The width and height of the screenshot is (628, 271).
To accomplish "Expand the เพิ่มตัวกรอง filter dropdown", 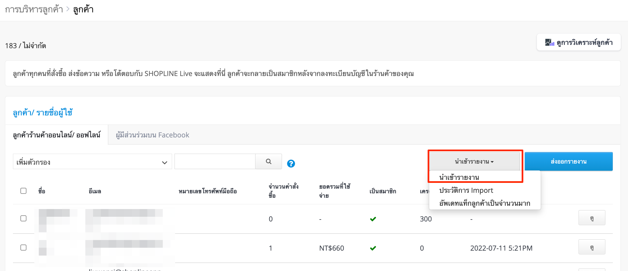I will coord(92,162).
